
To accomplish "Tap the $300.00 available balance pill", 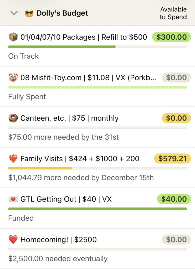I will [x=171, y=37].
